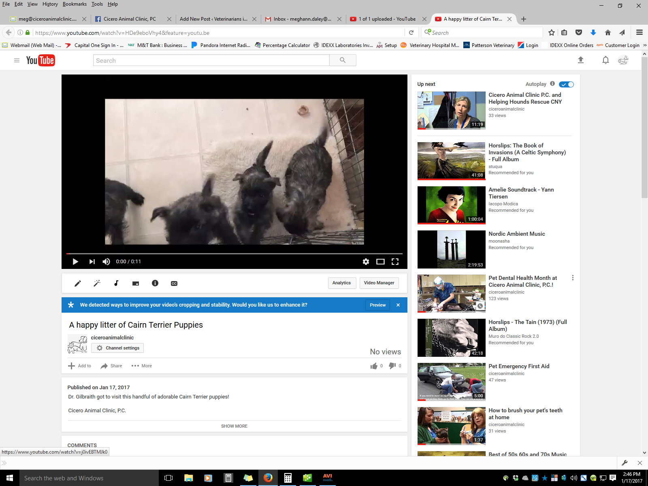Open options for Pet Dental Health video
Screen dimensions: 648x486
click(573, 278)
